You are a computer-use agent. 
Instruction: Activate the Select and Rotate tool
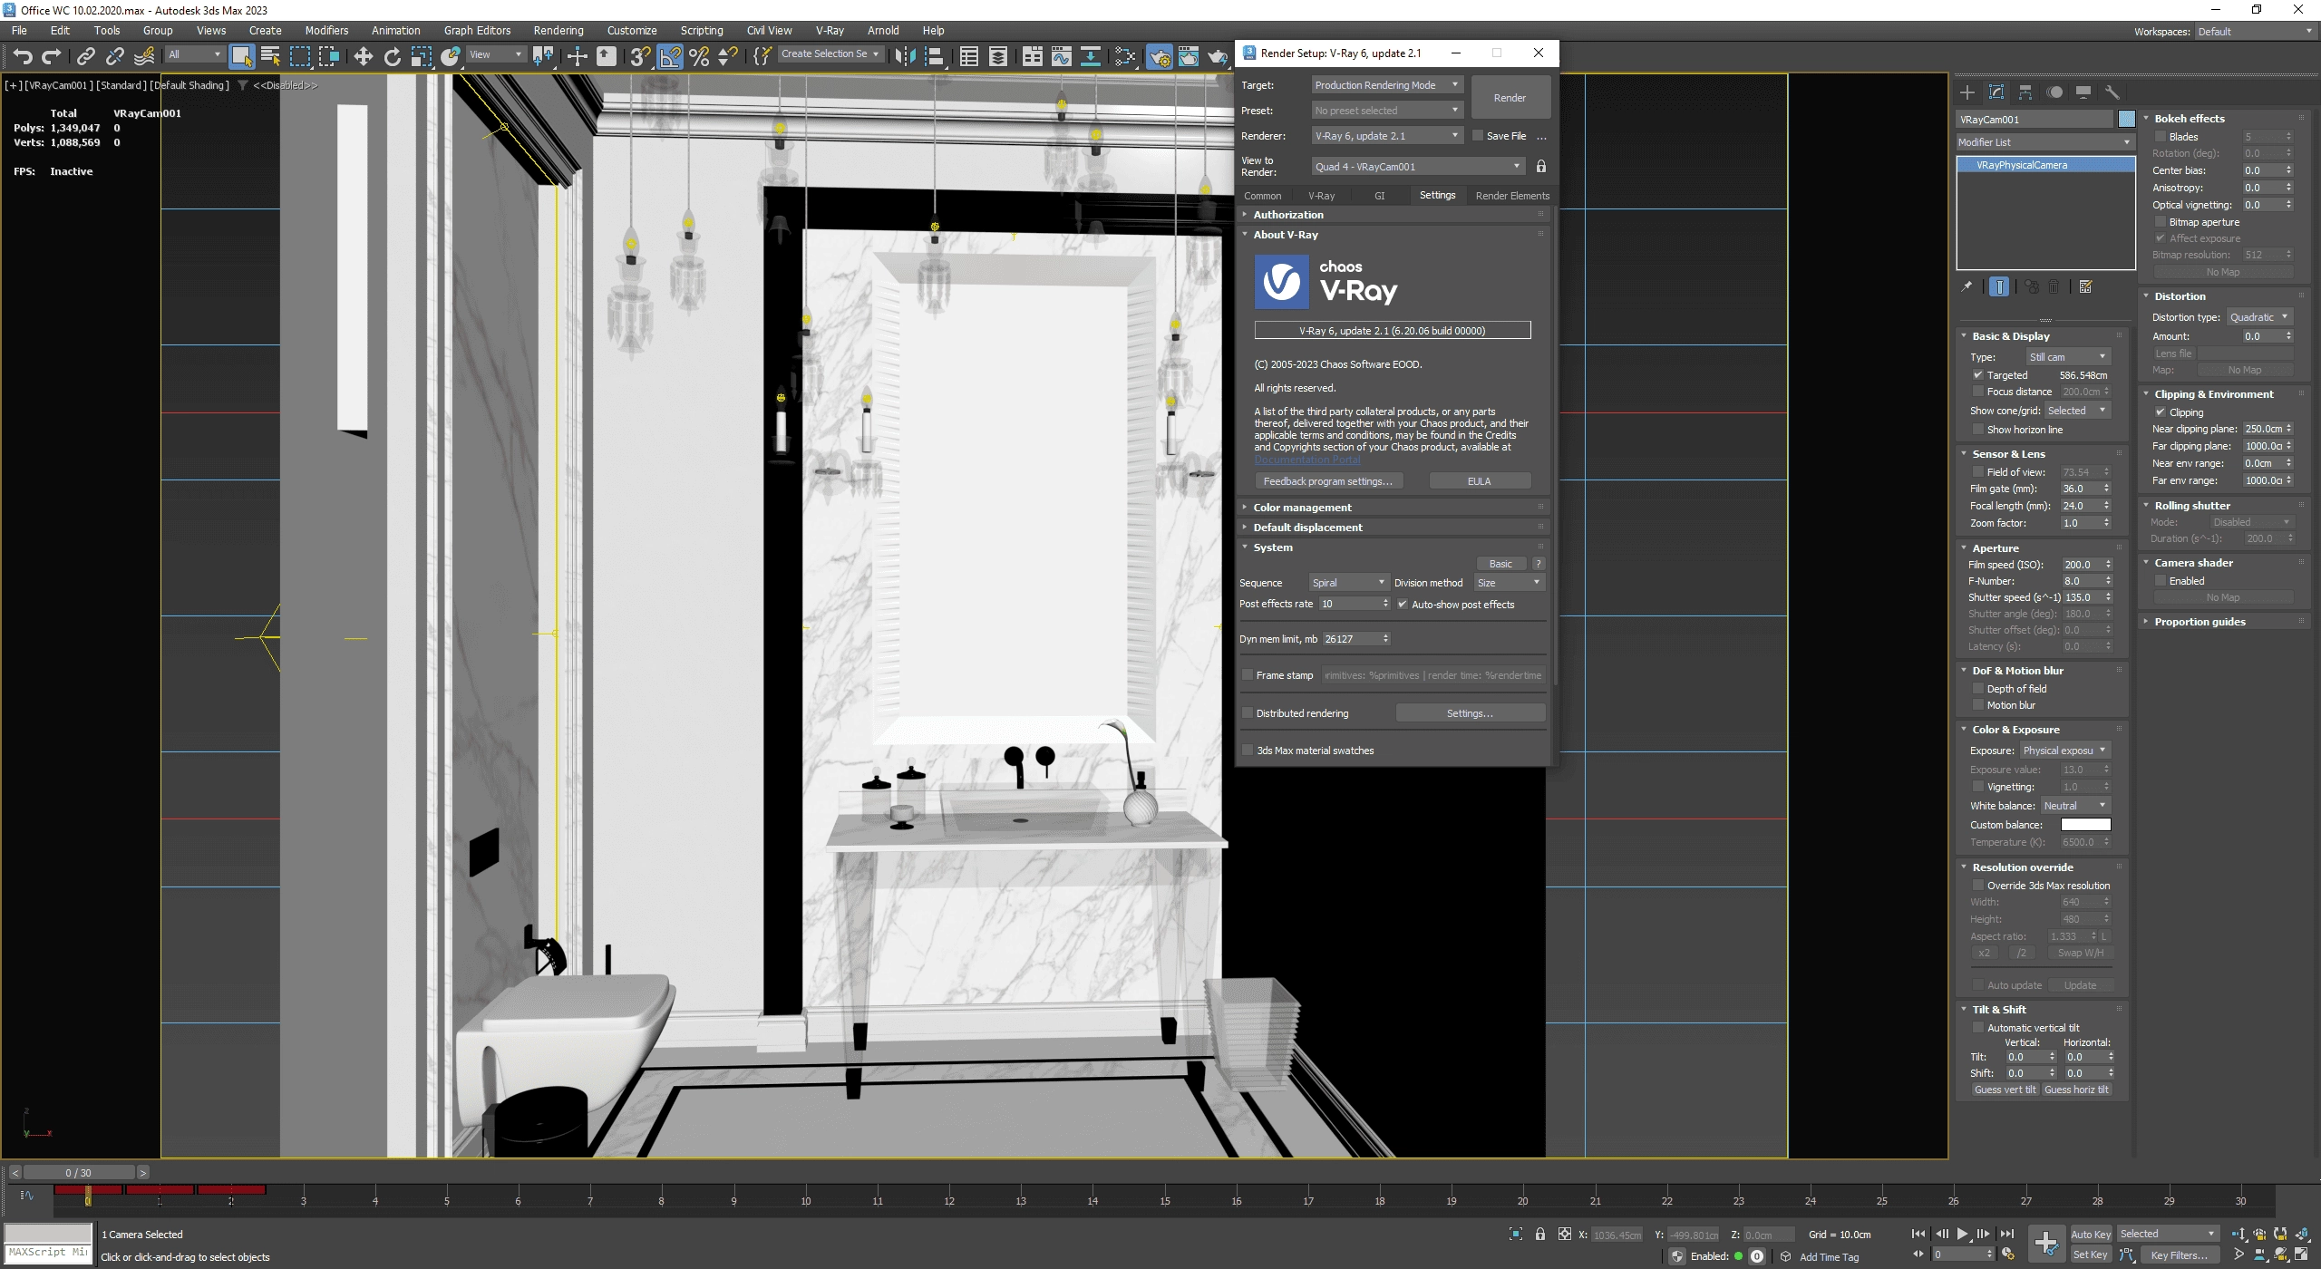click(393, 57)
